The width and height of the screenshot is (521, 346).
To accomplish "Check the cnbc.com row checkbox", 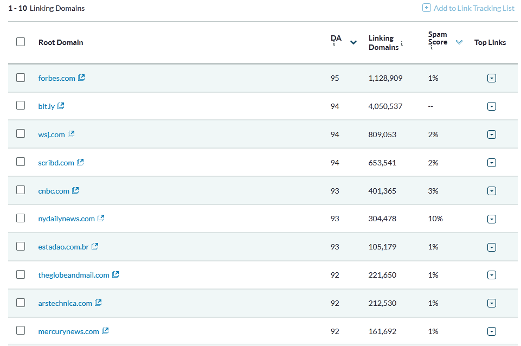I will (21, 190).
